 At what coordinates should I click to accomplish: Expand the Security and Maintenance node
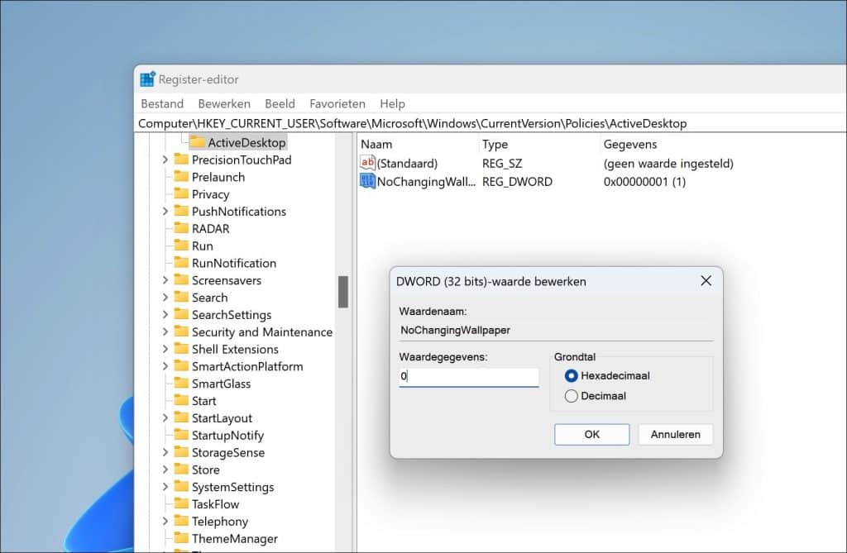point(167,331)
